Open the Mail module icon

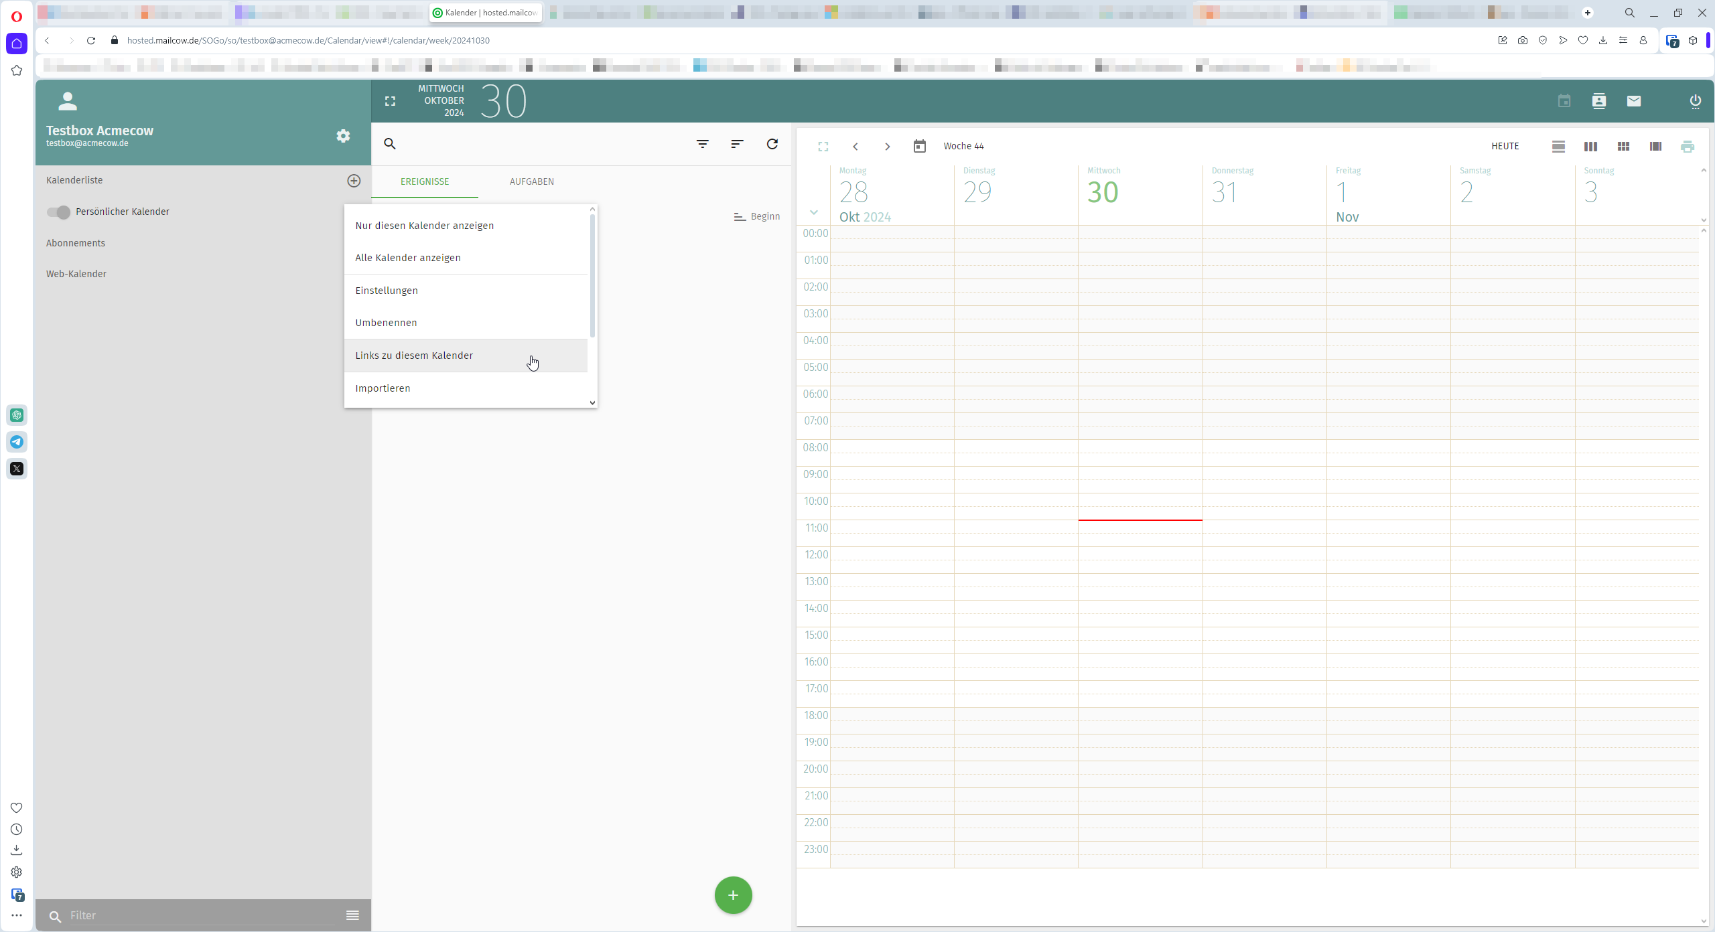tap(1633, 101)
